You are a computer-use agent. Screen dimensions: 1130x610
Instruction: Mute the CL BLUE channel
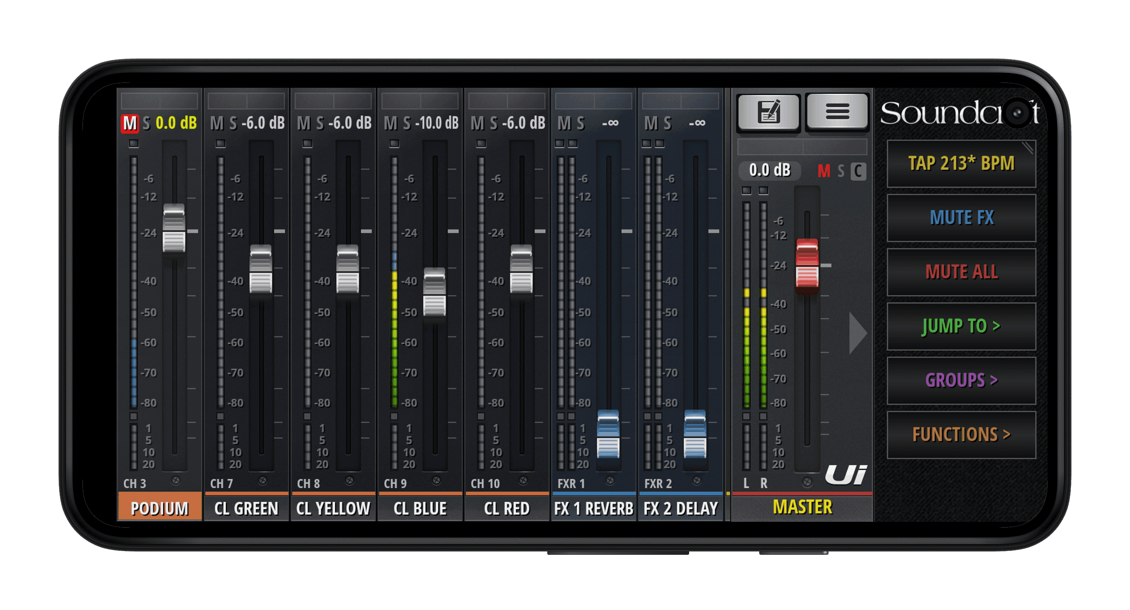point(391,123)
